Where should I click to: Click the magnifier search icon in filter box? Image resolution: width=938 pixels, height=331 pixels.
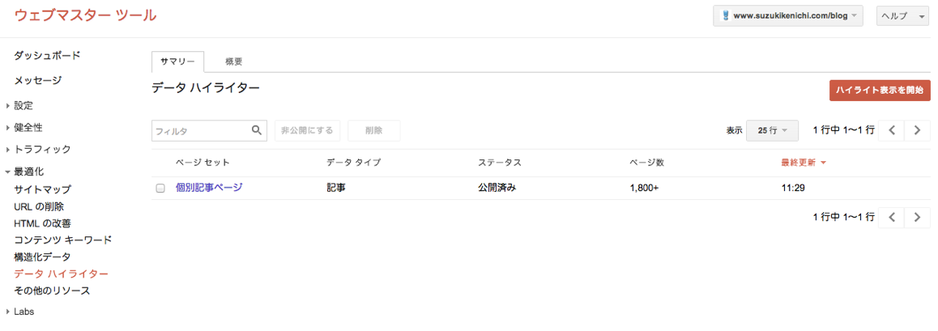pos(256,130)
